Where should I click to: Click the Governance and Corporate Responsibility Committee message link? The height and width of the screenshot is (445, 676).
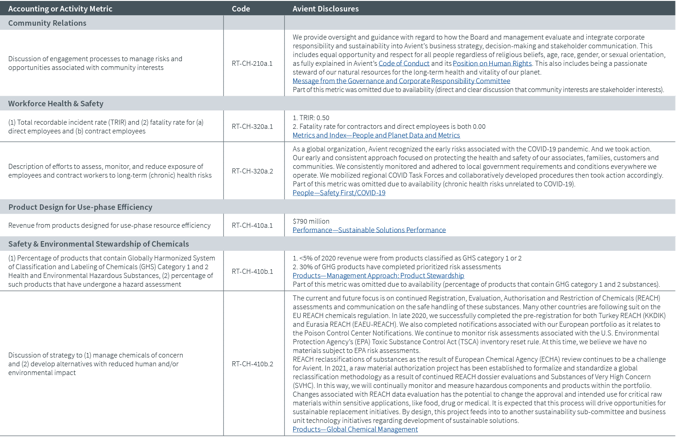pyautogui.click(x=401, y=81)
